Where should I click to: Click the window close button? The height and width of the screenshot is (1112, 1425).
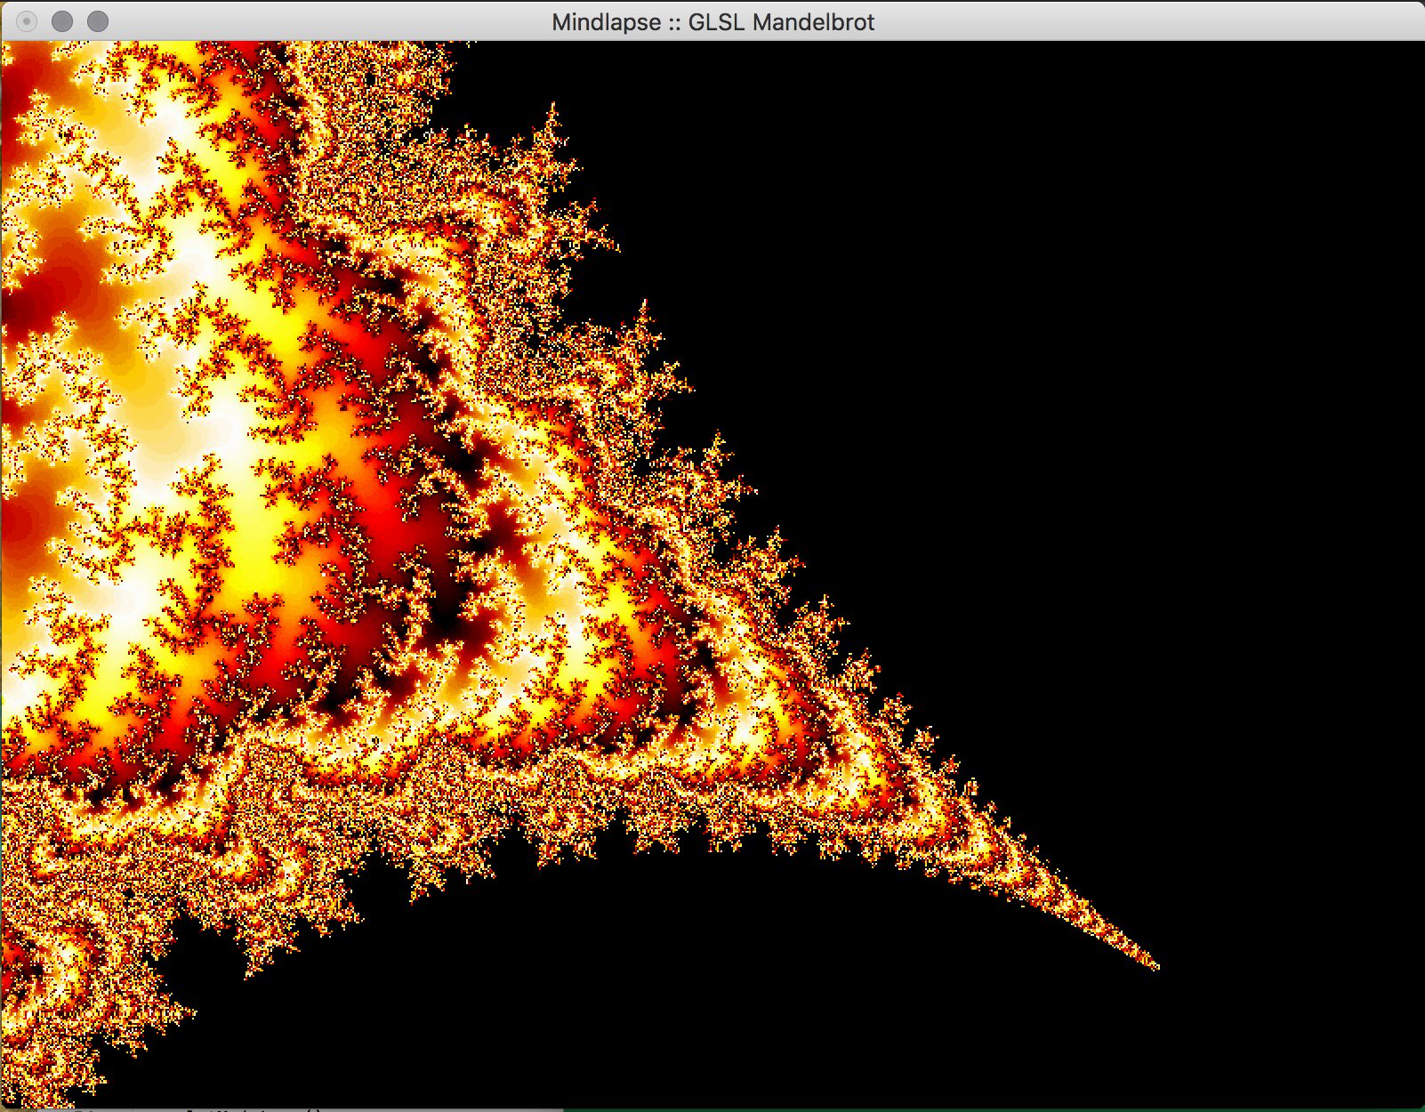(27, 21)
